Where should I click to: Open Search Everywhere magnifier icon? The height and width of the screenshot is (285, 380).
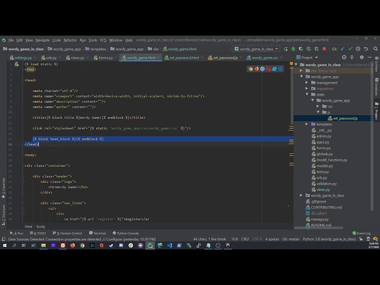(x=375, y=49)
